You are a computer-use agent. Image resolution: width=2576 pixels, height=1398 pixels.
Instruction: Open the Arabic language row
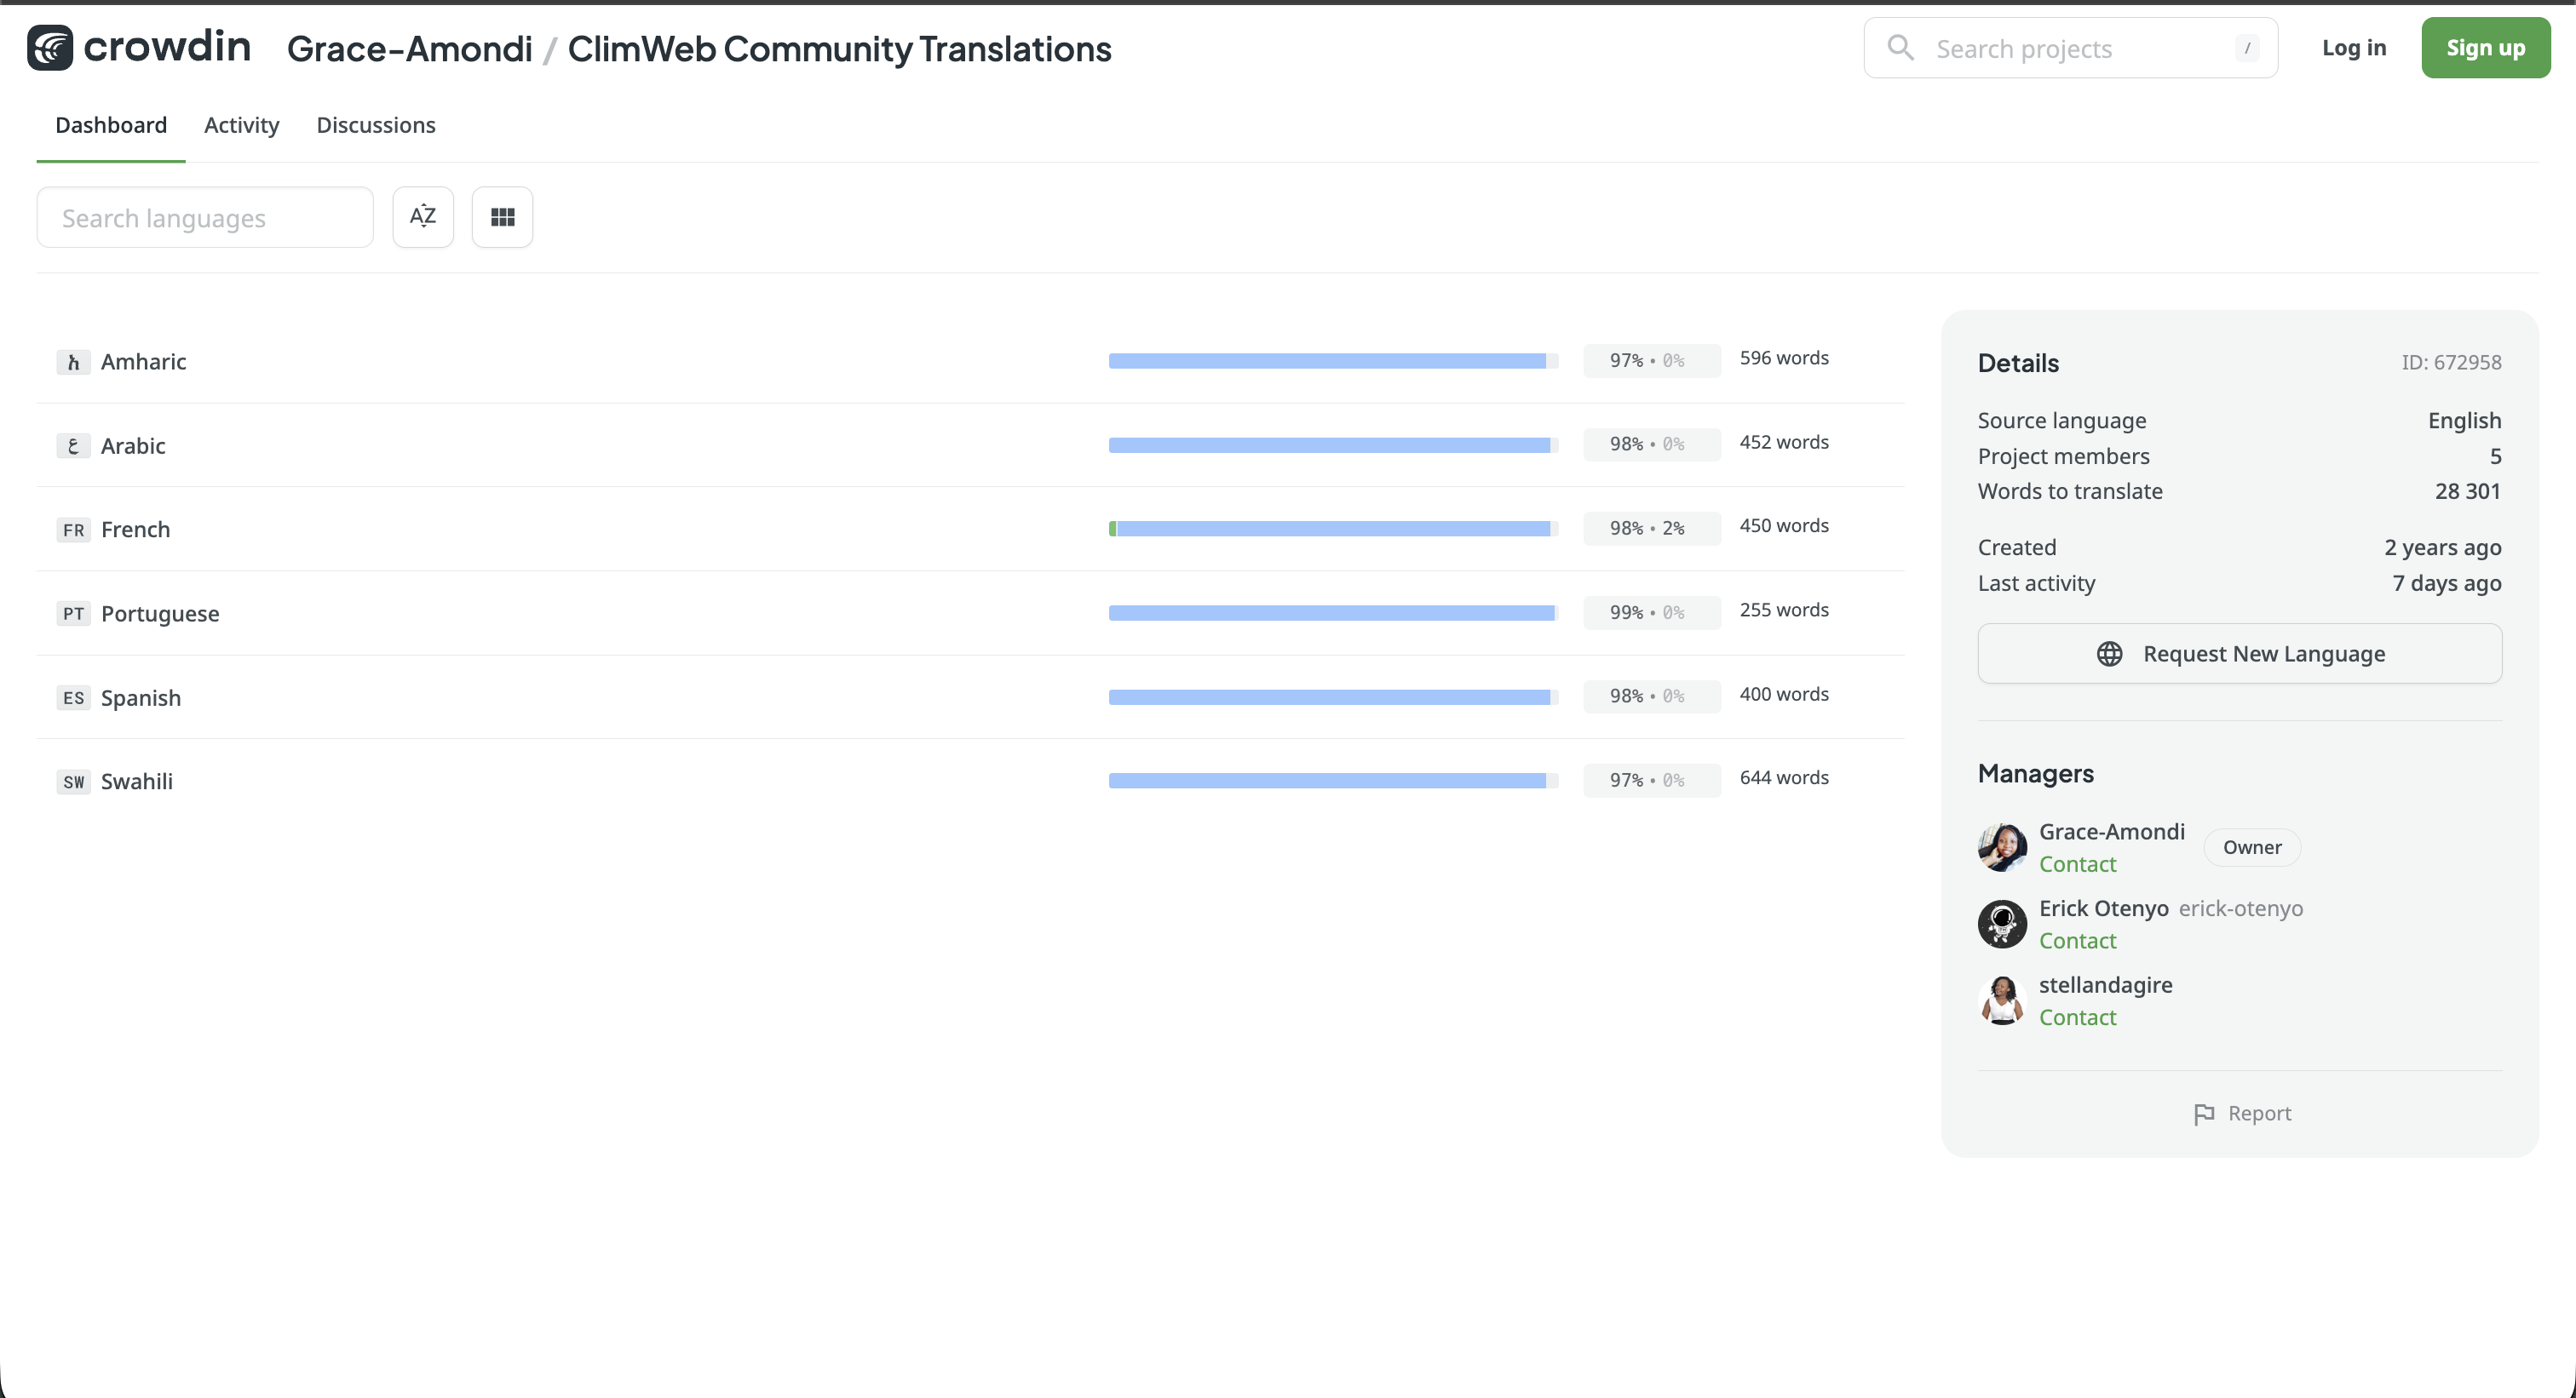(970, 445)
